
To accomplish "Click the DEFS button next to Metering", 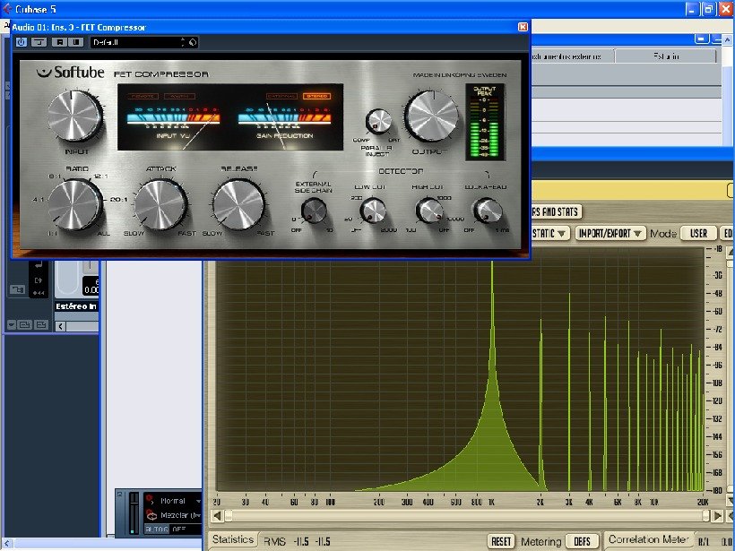I will 583,542.
